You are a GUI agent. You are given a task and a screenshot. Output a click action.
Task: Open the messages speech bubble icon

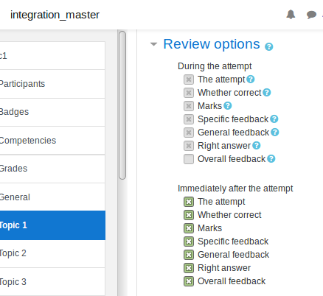point(311,15)
